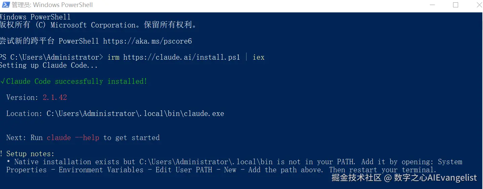
Task: Click the yellow irm command
Action: point(113,57)
